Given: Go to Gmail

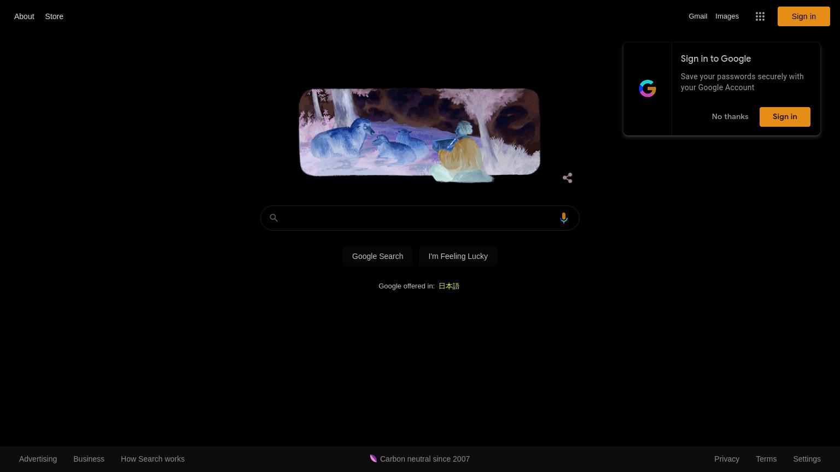Looking at the screenshot, I should (x=698, y=16).
